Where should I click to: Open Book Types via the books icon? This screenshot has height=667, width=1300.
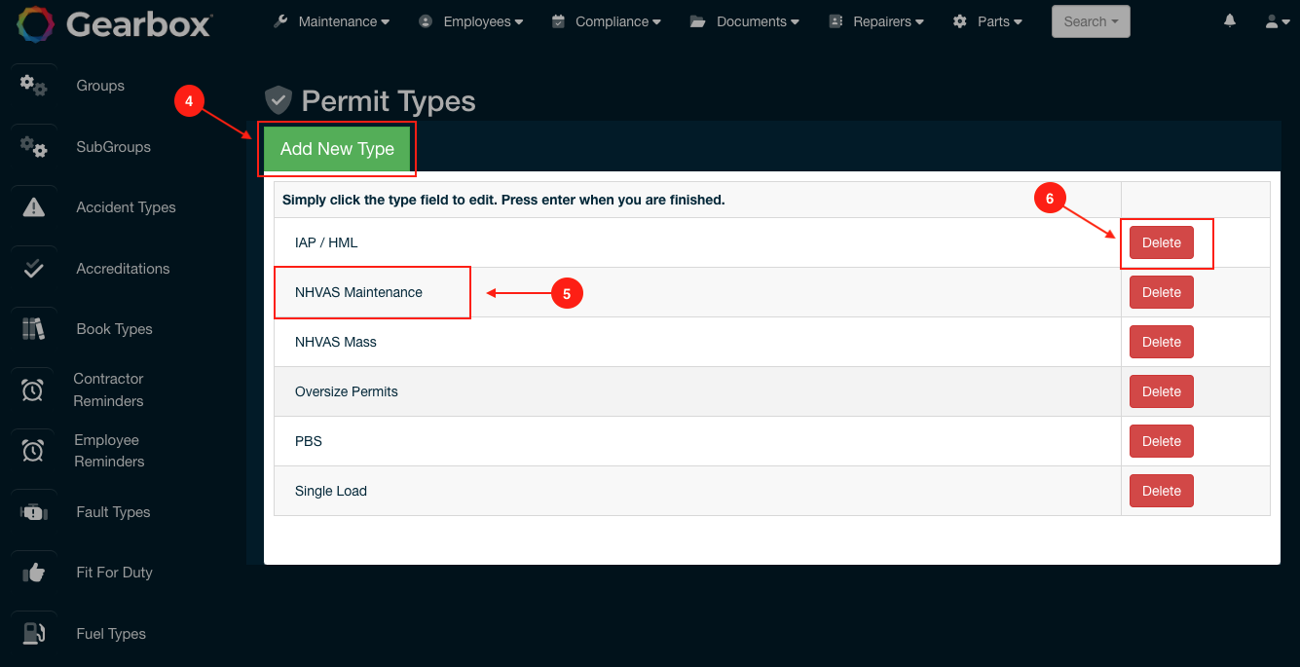pyautogui.click(x=33, y=328)
